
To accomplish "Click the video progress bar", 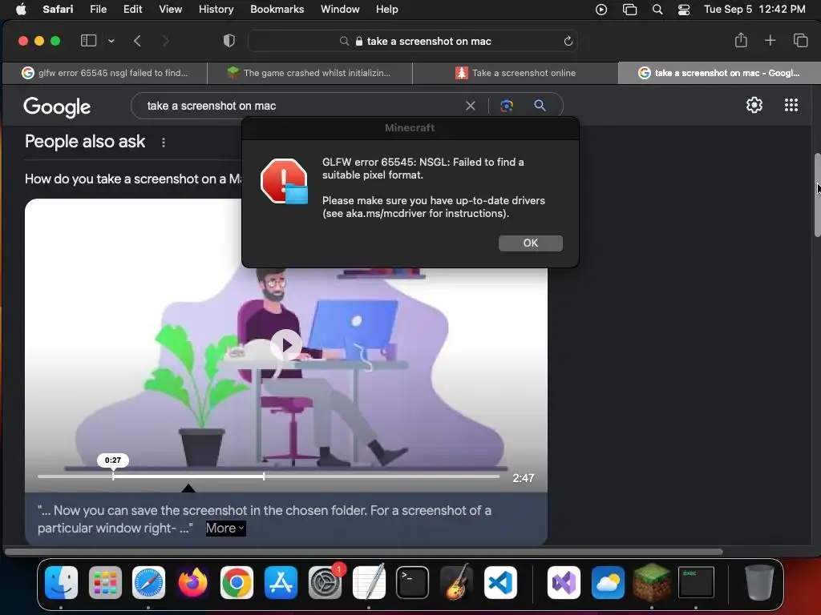I will 268,477.
